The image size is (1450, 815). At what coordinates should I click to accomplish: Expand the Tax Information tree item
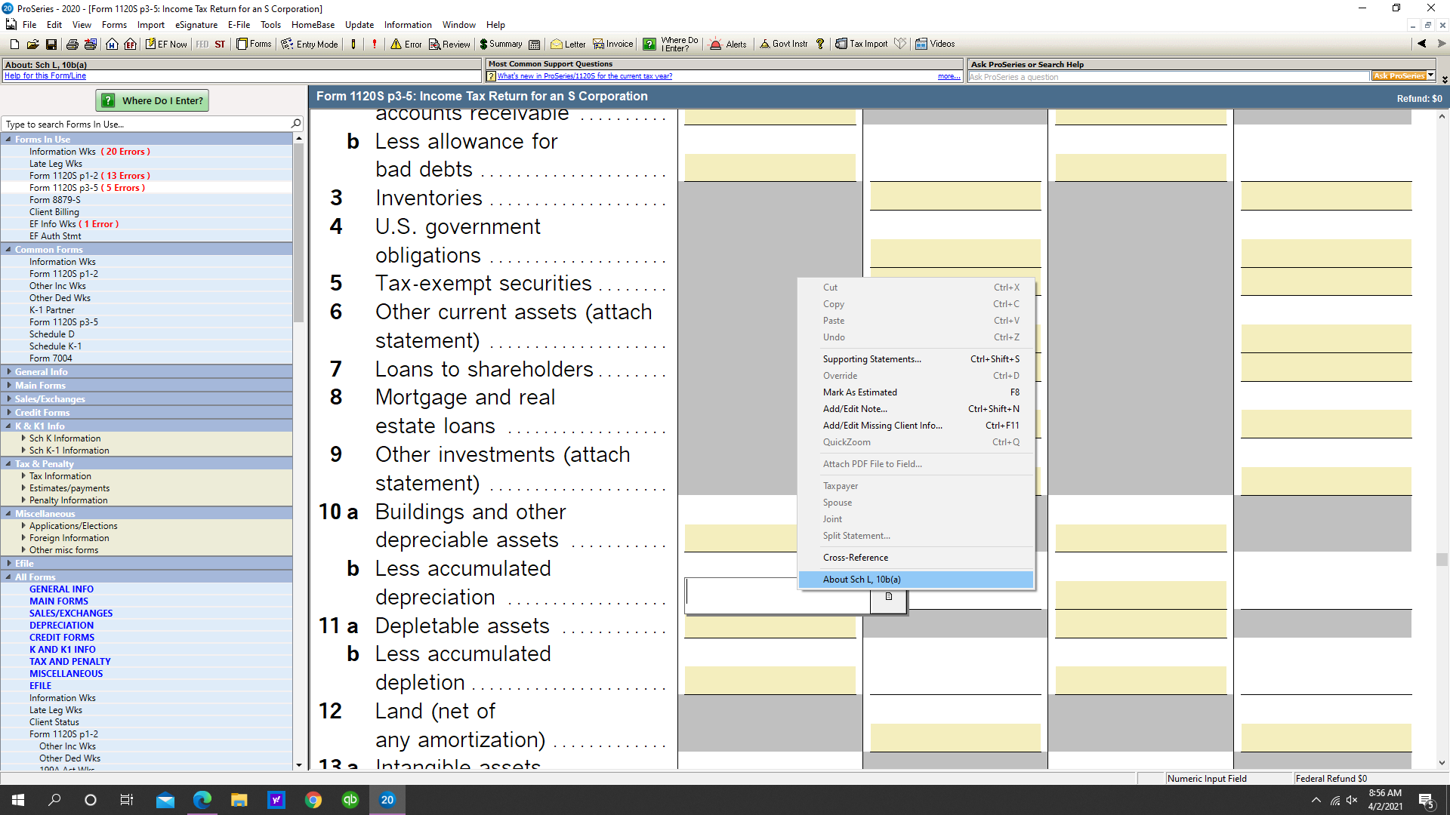[x=23, y=475]
